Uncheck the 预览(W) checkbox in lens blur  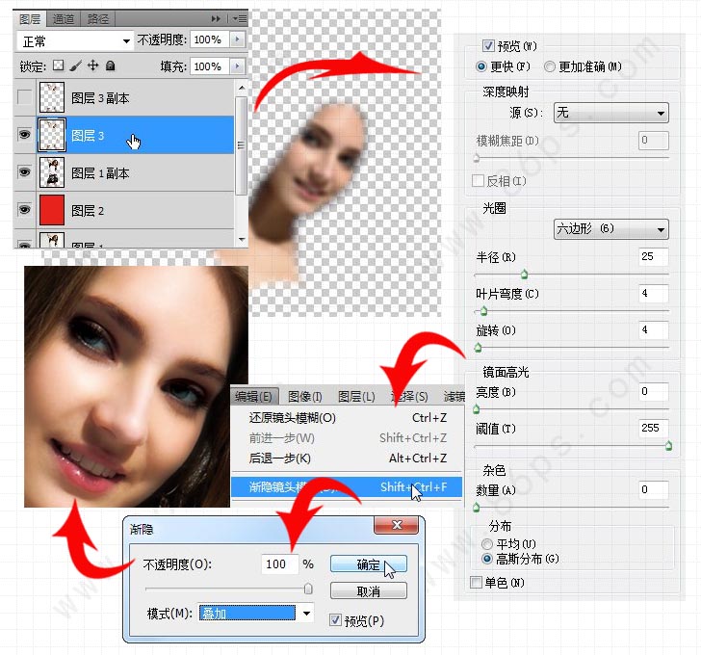pyautogui.click(x=488, y=45)
